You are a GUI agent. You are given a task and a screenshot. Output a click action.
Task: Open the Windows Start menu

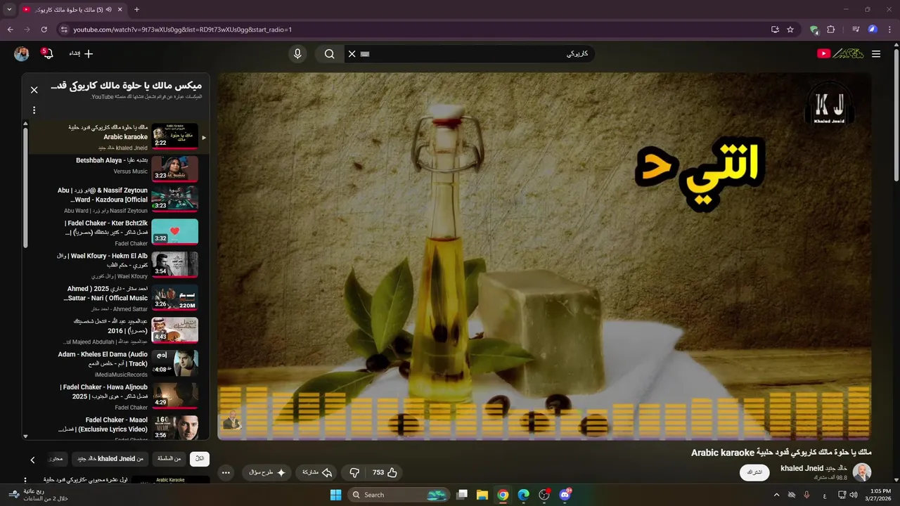(335, 495)
